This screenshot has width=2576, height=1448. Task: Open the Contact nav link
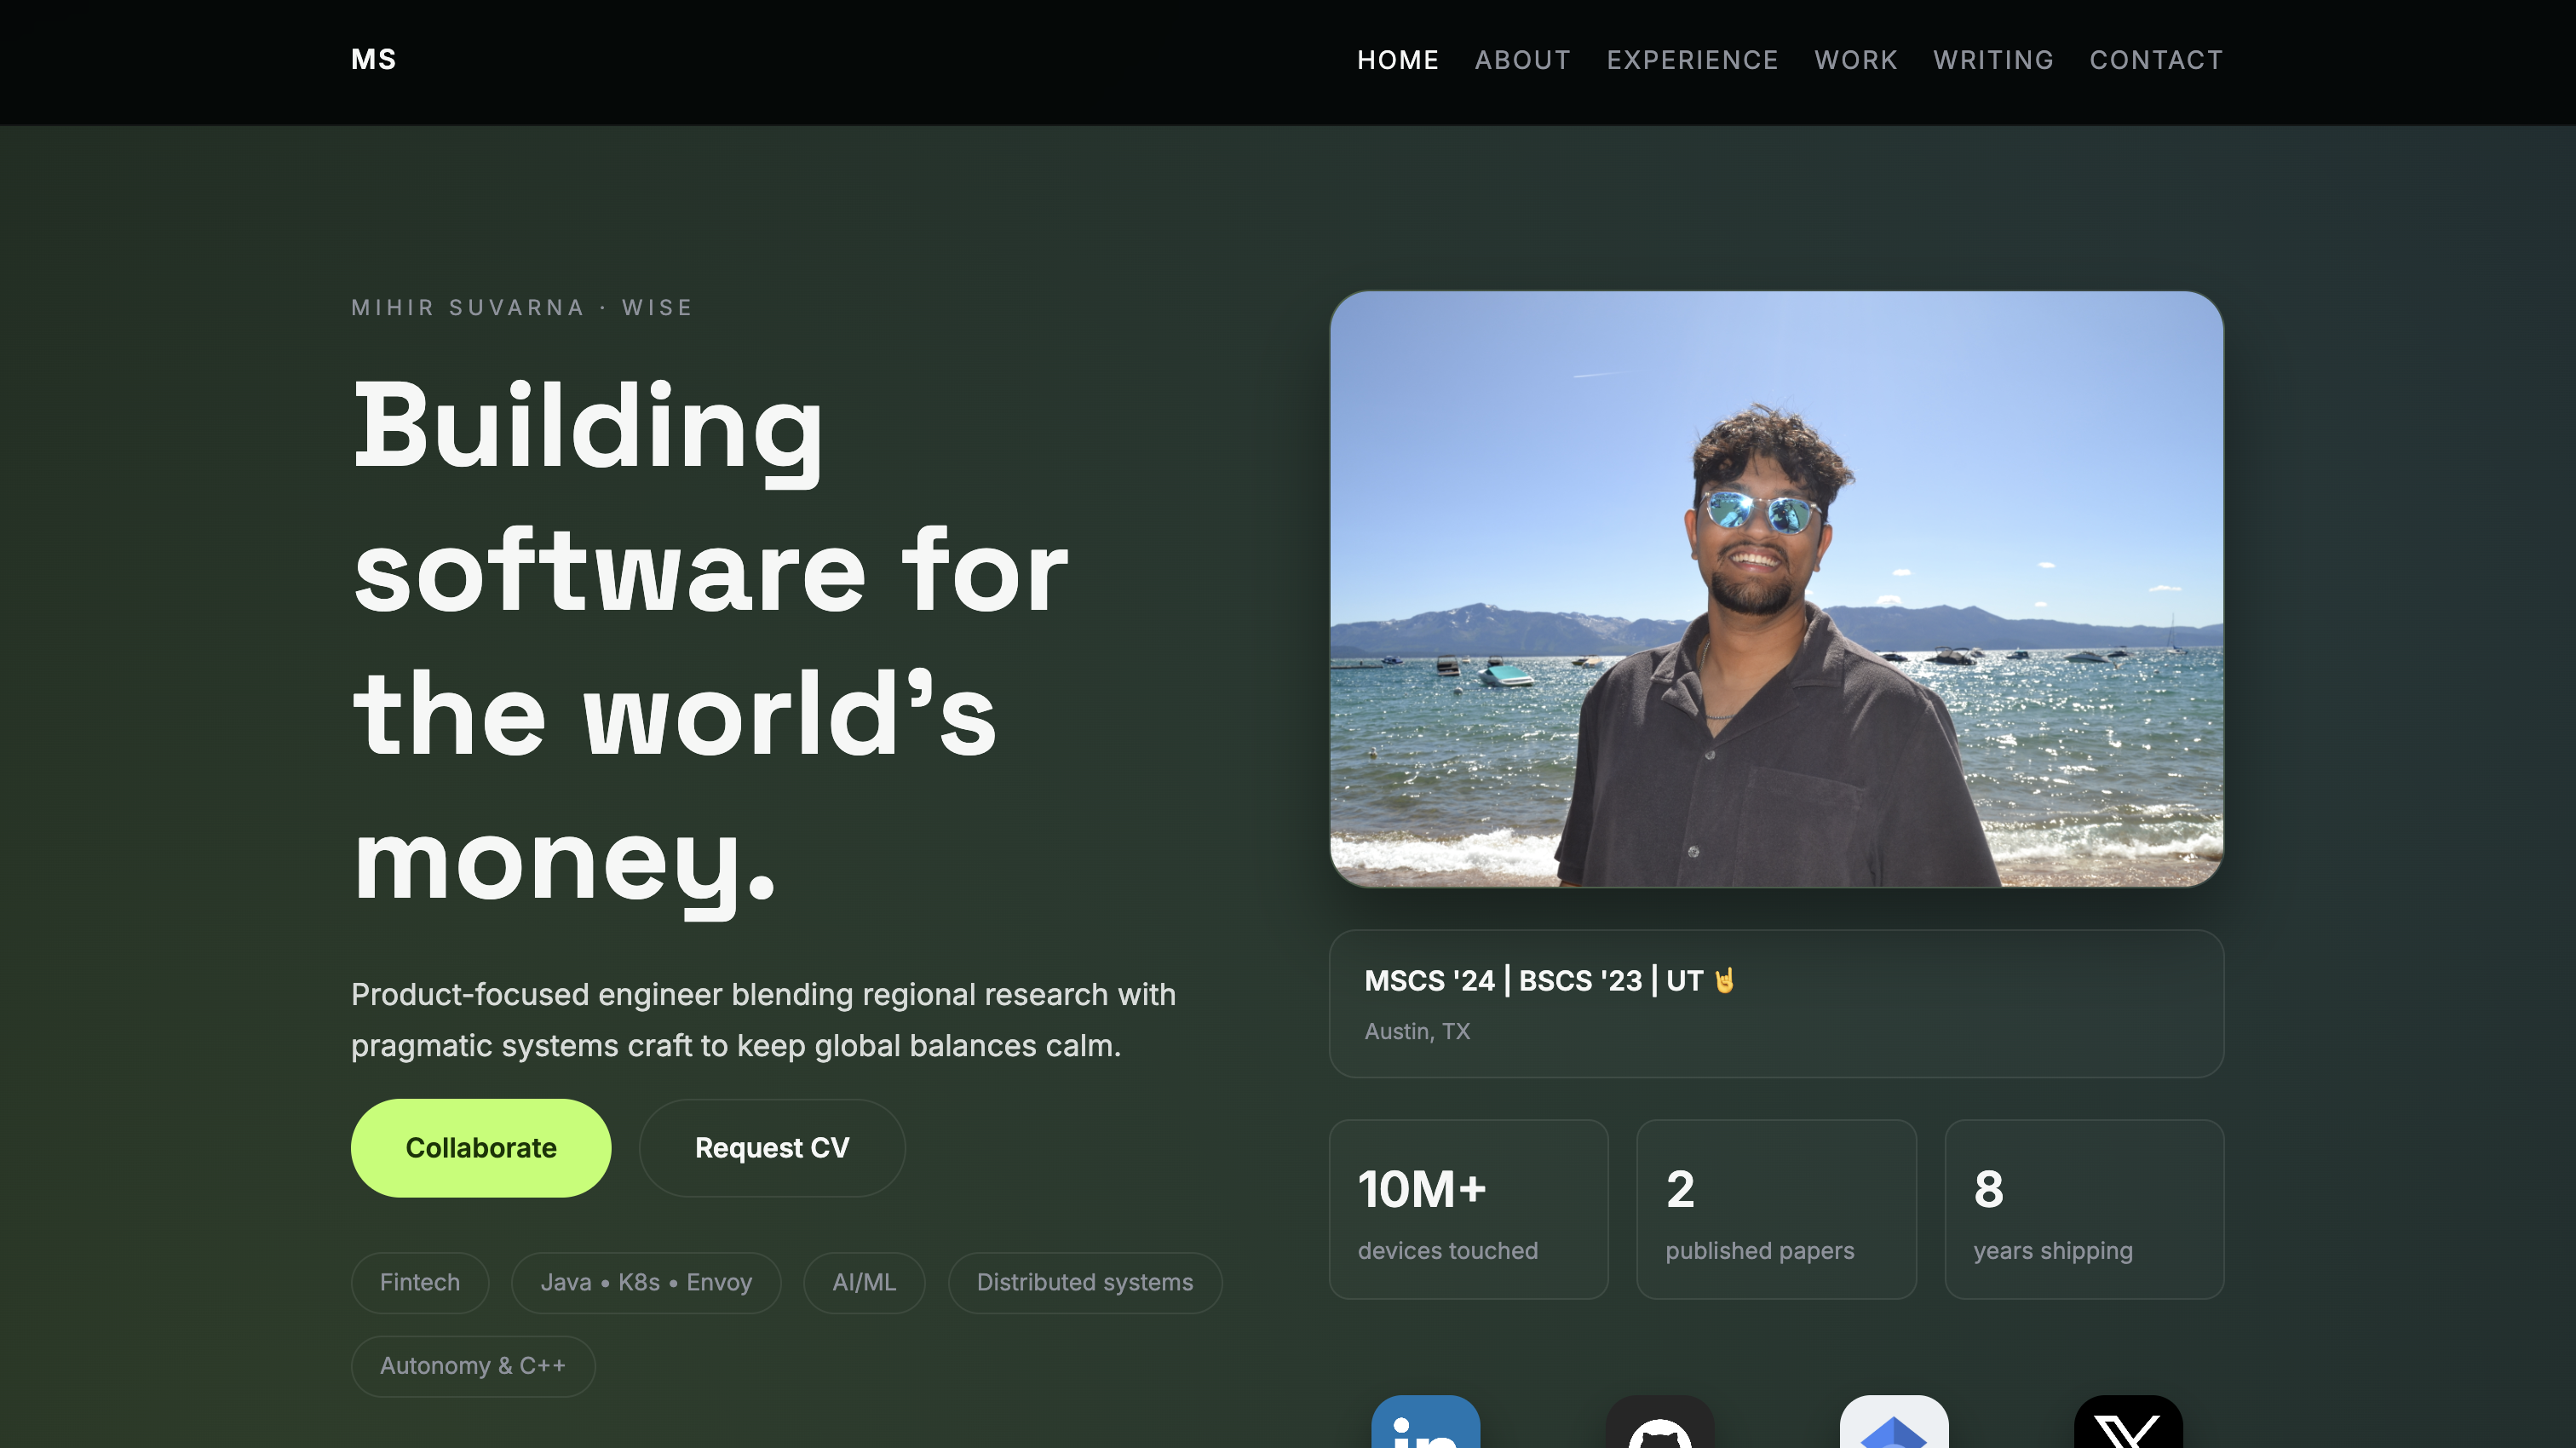point(2156,60)
